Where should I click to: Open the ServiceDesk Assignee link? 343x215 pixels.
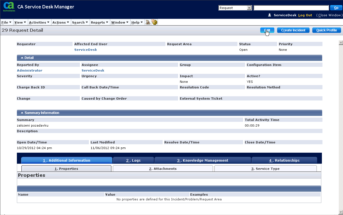click(93, 70)
